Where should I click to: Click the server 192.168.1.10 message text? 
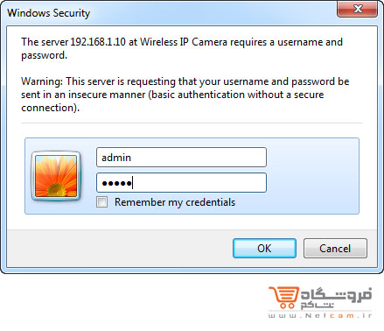[182, 48]
